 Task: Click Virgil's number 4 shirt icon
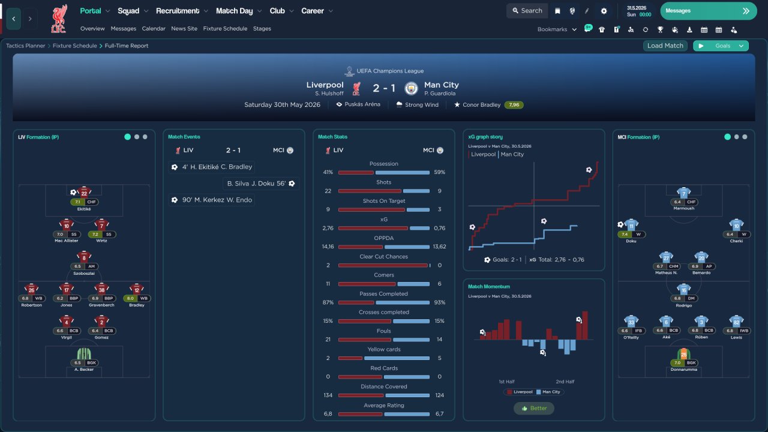coord(67,321)
